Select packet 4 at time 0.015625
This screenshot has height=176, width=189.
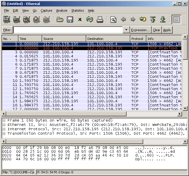point(92,56)
